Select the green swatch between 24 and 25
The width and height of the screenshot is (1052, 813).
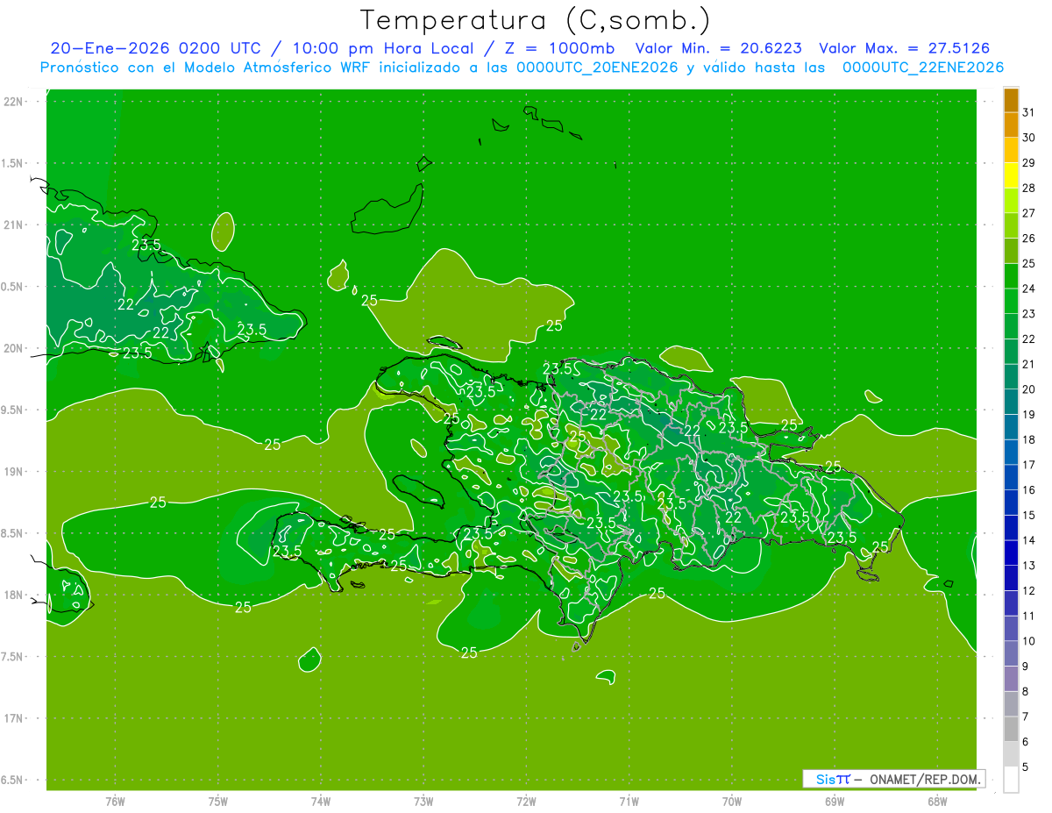click(1011, 275)
